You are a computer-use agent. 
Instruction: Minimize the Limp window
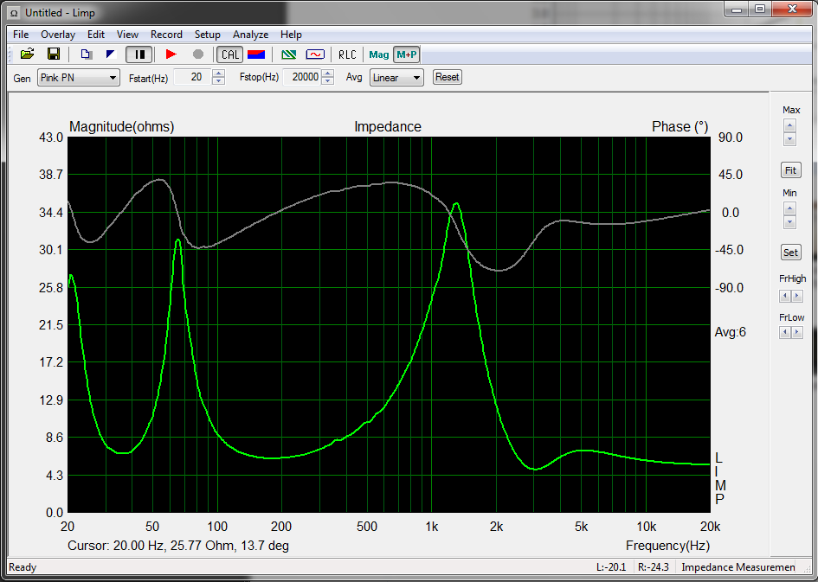(x=737, y=9)
